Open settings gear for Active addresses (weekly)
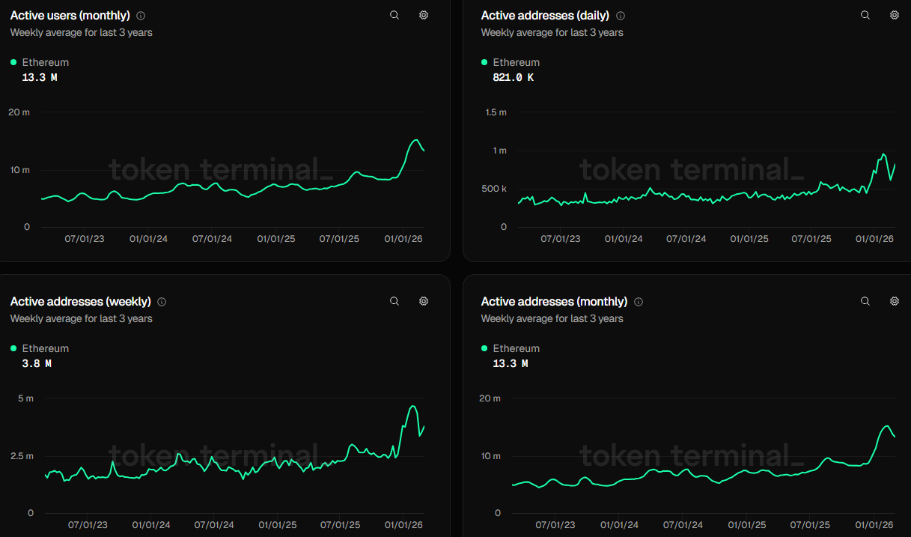Viewport: 911px width, 537px height. coord(424,301)
